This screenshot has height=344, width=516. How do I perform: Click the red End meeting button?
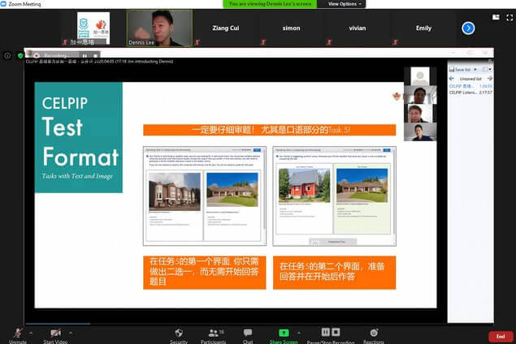click(x=500, y=336)
